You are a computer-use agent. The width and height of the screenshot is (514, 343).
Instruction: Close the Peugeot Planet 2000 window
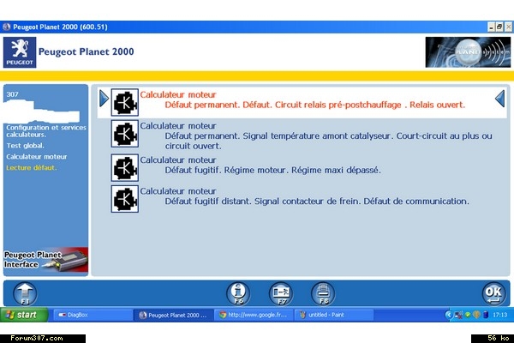pyautogui.click(x=508, y=27)
